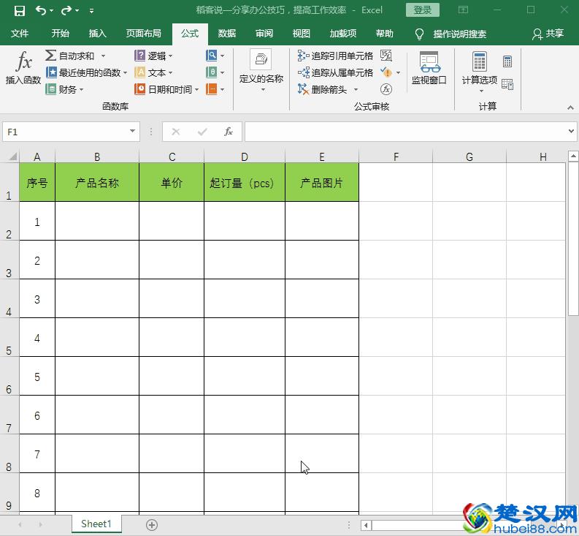Click the error checking icon
The image size is (579, 536).
[x=386, y=72]
